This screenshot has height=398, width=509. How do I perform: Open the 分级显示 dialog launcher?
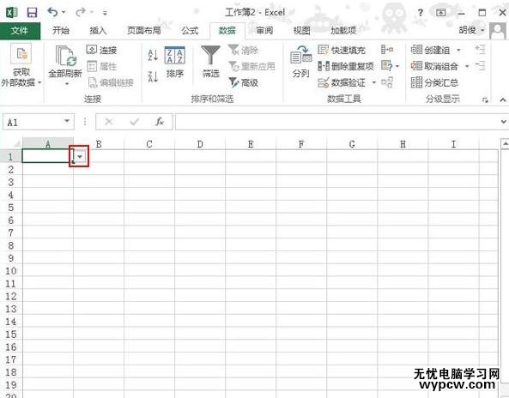point(485,99)
